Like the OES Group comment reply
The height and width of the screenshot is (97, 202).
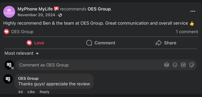click(x=31, y=92)
